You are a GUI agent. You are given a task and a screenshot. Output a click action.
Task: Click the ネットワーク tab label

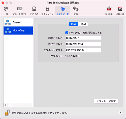click(63, 14)
